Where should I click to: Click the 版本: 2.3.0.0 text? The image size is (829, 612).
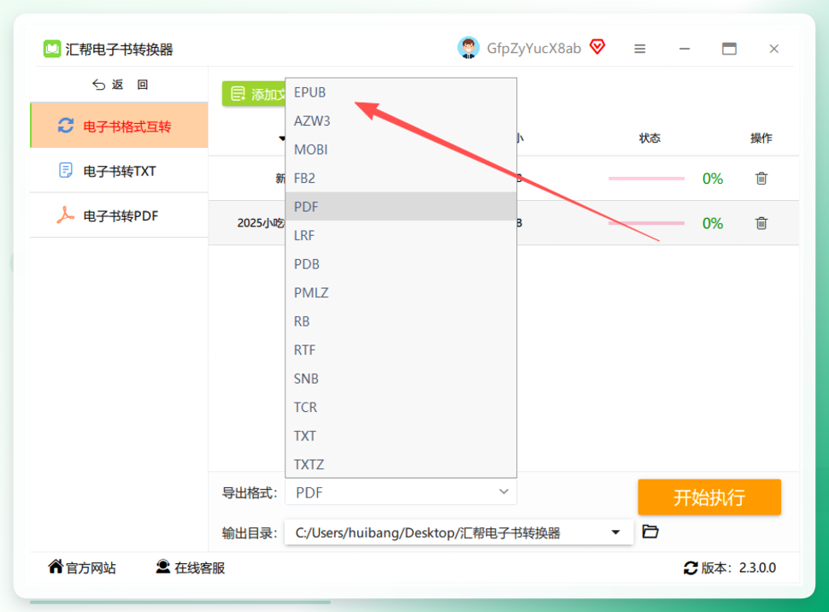738,568
